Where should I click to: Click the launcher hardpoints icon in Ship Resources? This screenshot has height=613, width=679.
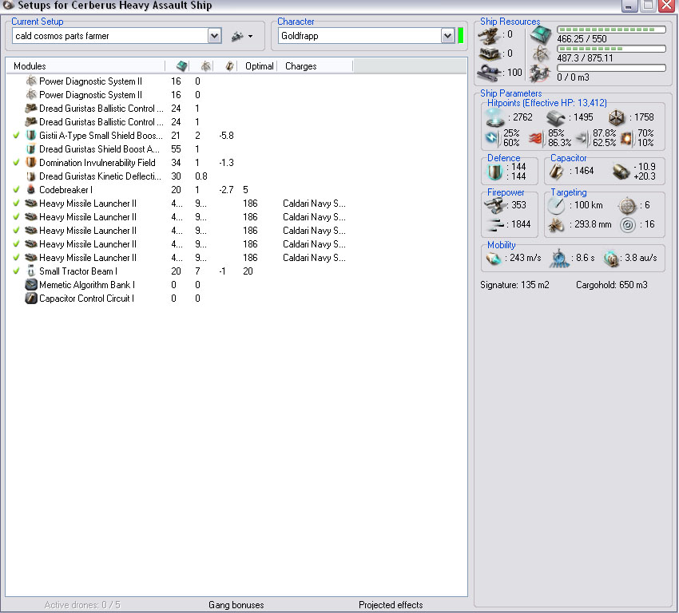tap(490, 53)
